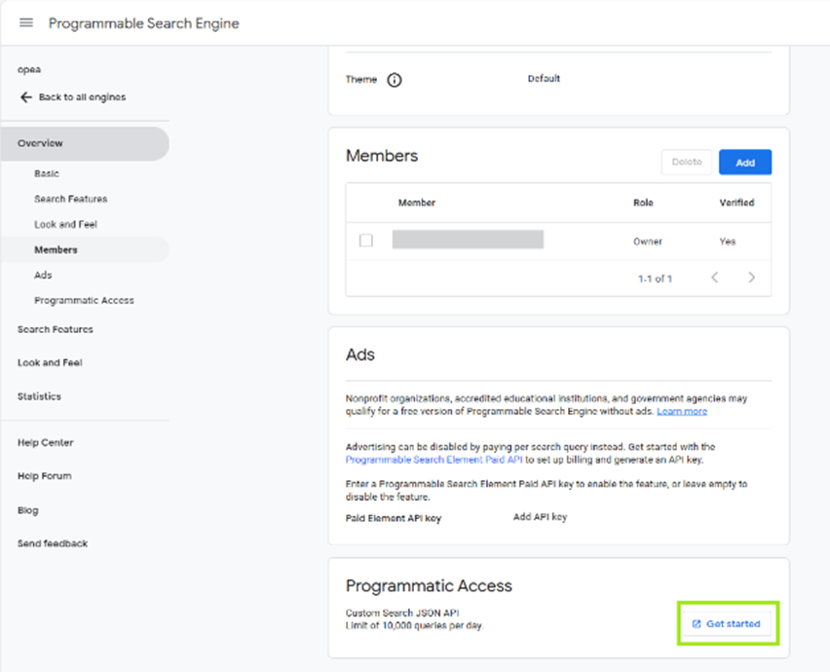Open the Learn more link in Ads
The height and width of the screenshot is (672, 830).
(x=682, y=411)
